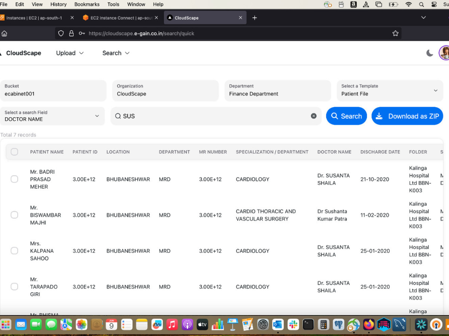Open the user profile avatar

tap(445, 53)
